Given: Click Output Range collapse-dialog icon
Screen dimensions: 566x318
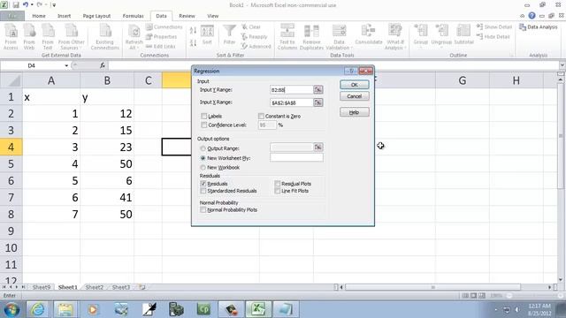Looking at the screenshot, I should coord(318,148).
